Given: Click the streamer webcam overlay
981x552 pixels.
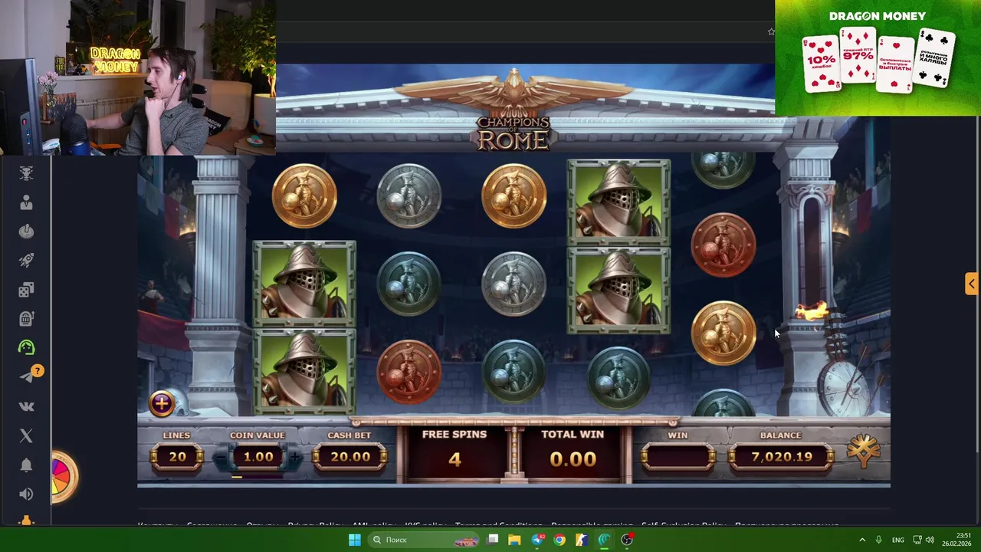Looking at the screenshot, I should 138,77.
